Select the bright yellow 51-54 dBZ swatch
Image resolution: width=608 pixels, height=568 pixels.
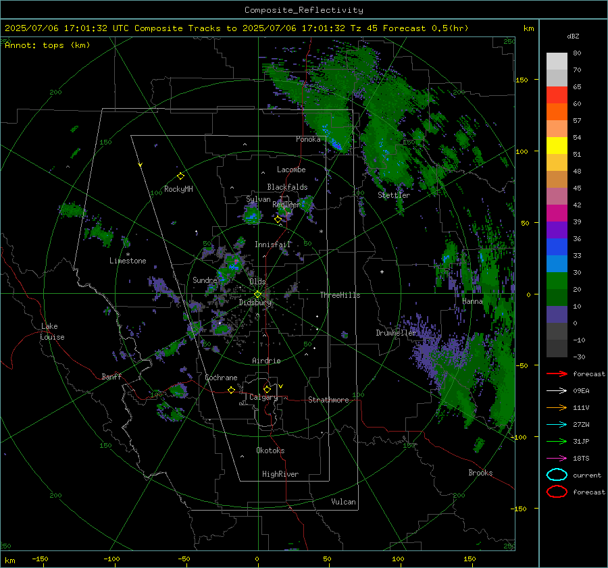point(557,146)
